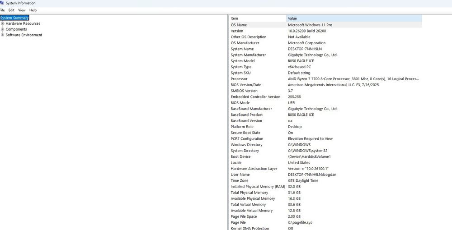This screenshot has height=230, width=452.
Task: Select the Secure Boot State row label
Action: click(245, 133)
